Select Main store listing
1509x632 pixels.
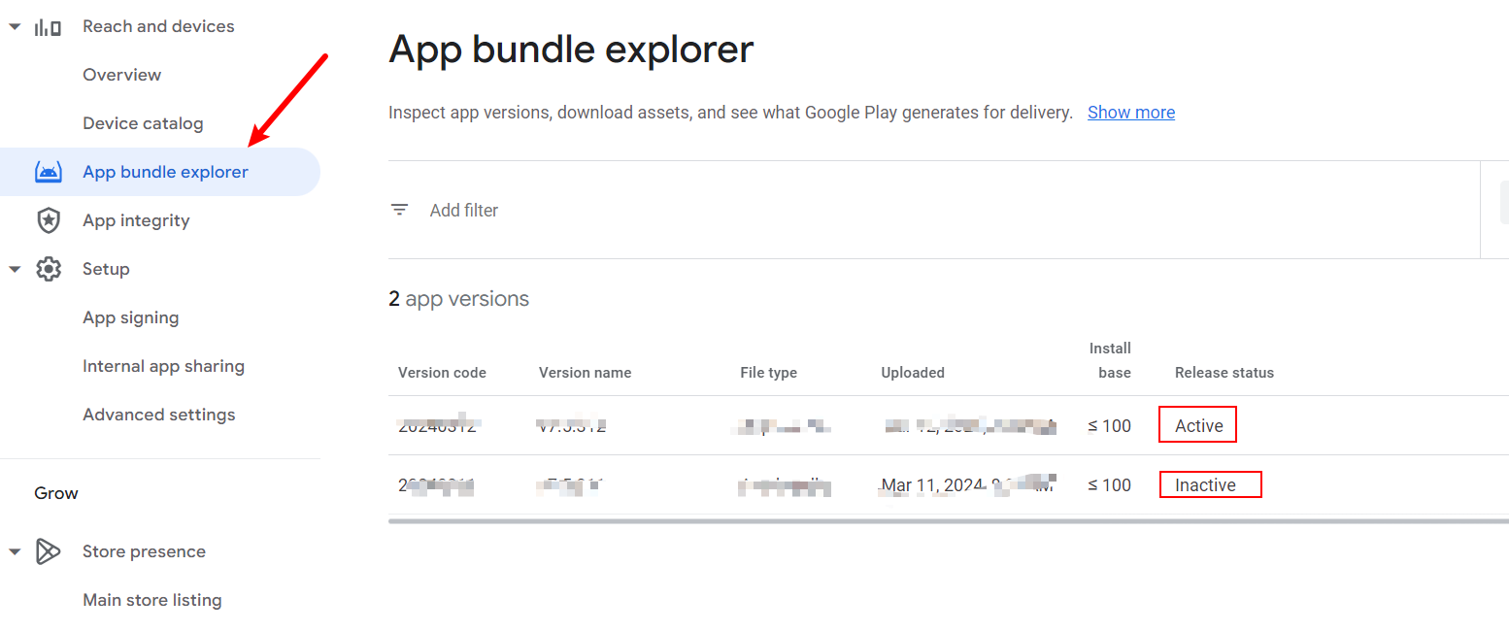click(x=152, y=600)
